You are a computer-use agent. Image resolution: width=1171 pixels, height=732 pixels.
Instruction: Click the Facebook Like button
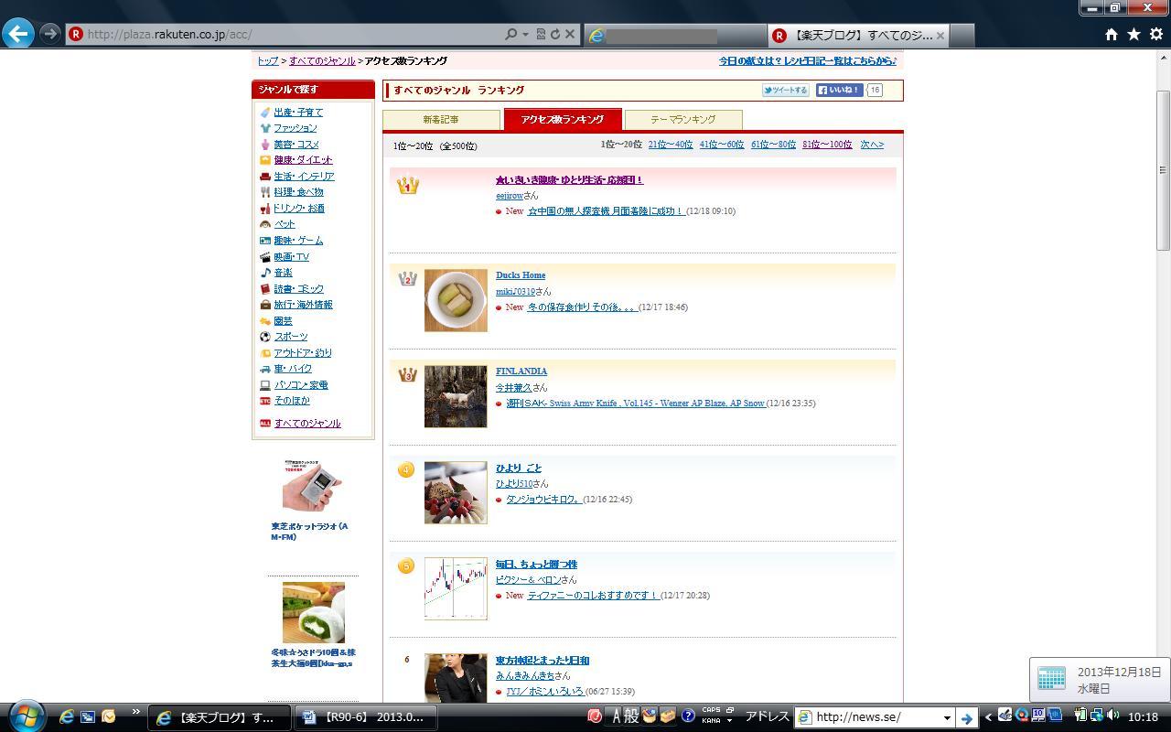pyautogui.click(x=839, y=90)
